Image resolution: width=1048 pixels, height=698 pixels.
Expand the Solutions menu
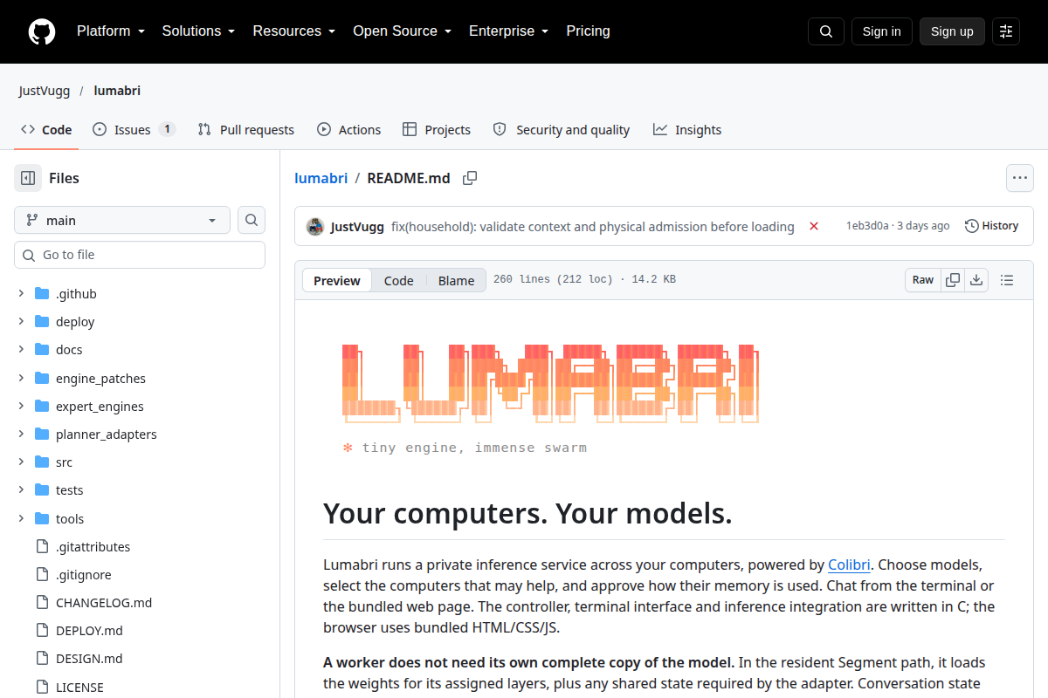pyautogui.click(x=199, y=31)
